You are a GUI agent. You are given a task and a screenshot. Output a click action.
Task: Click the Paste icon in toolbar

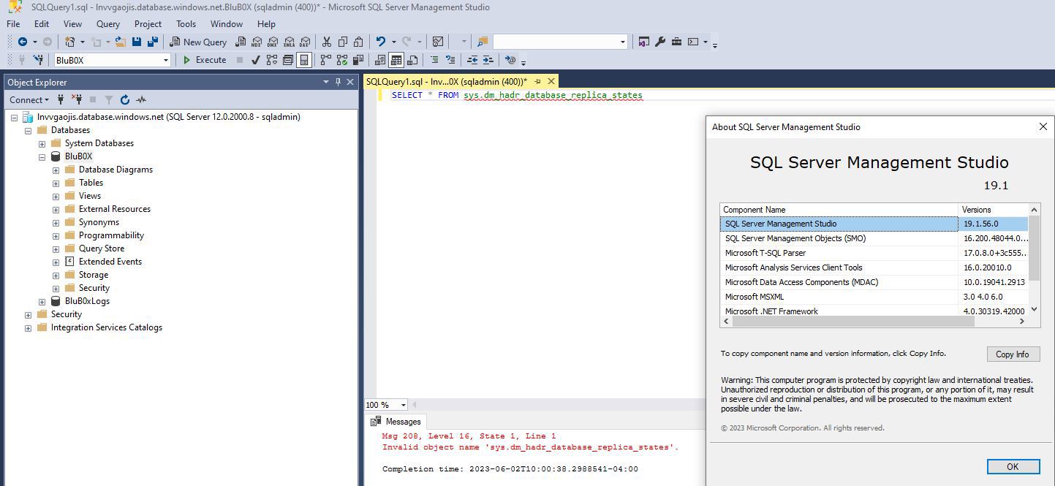(x=358, y=42)
